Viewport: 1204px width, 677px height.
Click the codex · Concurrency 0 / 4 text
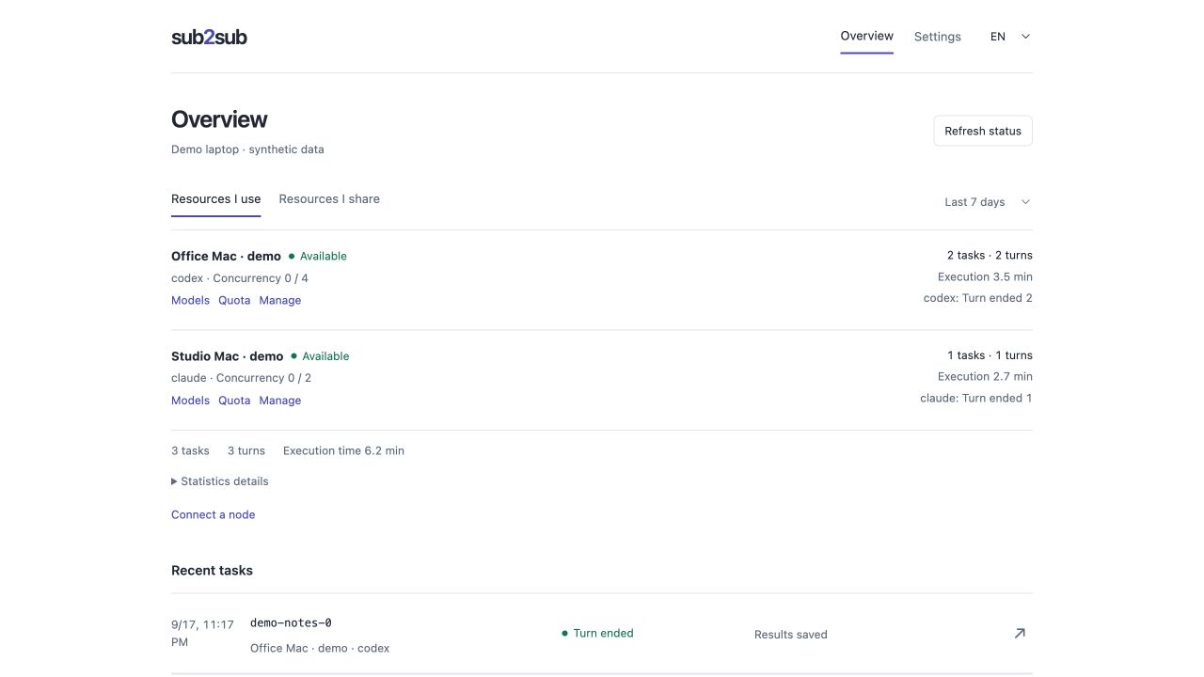tap(240, 278)
